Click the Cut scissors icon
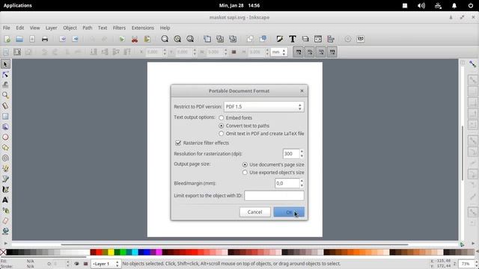The image size is (479, 269). [x=135, y=39]
